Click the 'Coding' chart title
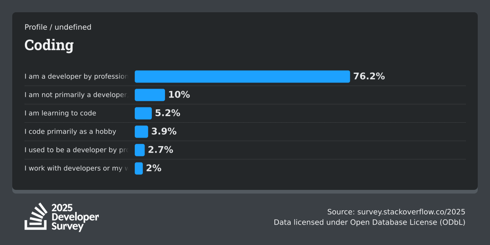490x245 pixels. tap(49, 45)
